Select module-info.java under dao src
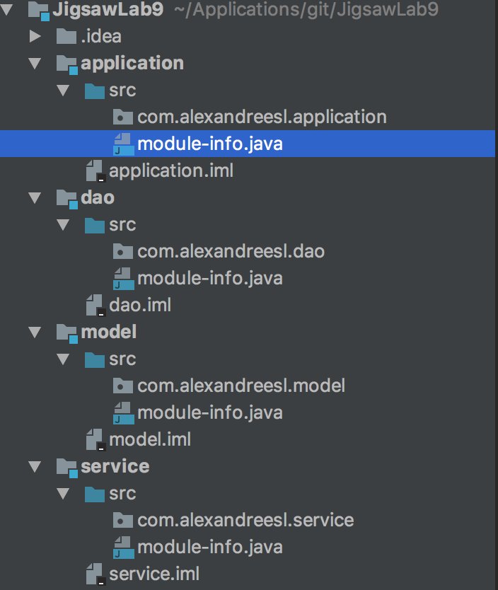498x590 pixels. click(210, 279)
